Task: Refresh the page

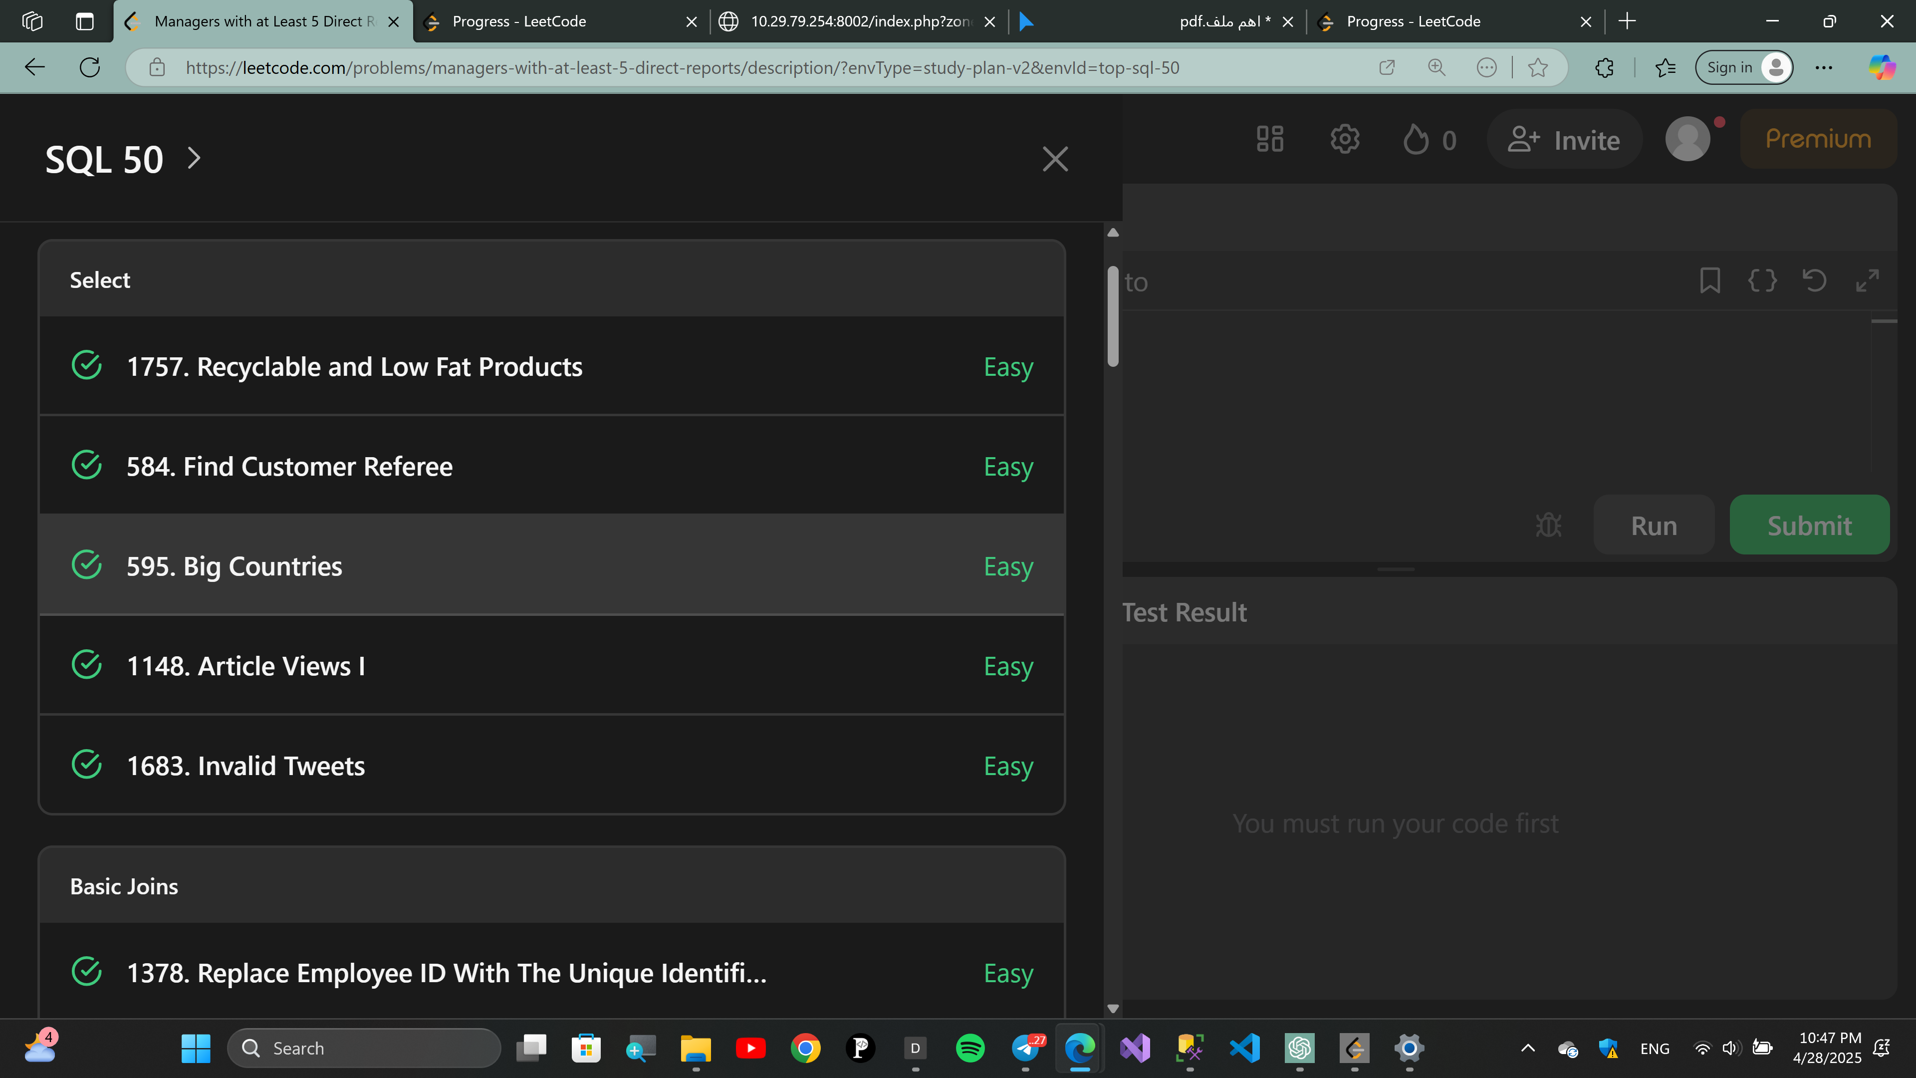Action: pos(90,68)
